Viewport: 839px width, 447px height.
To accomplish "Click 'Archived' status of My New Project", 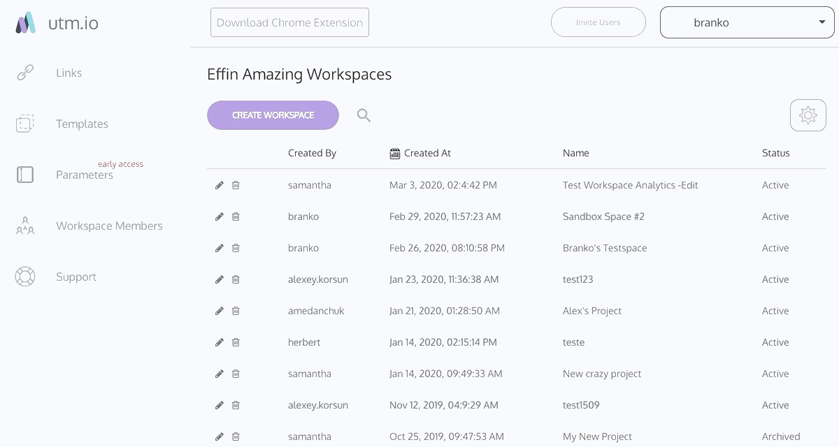I will point(781,437).
